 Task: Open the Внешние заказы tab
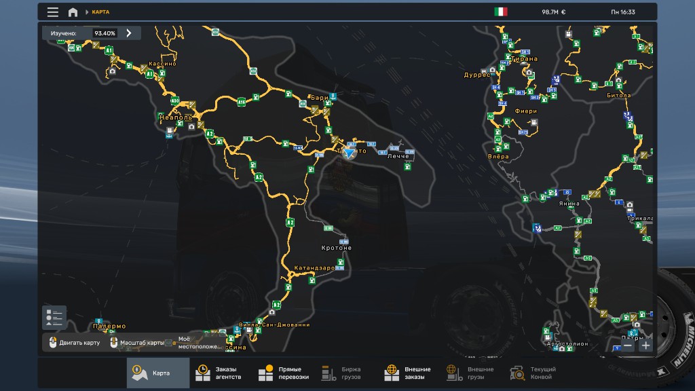[x=409, y=373]
